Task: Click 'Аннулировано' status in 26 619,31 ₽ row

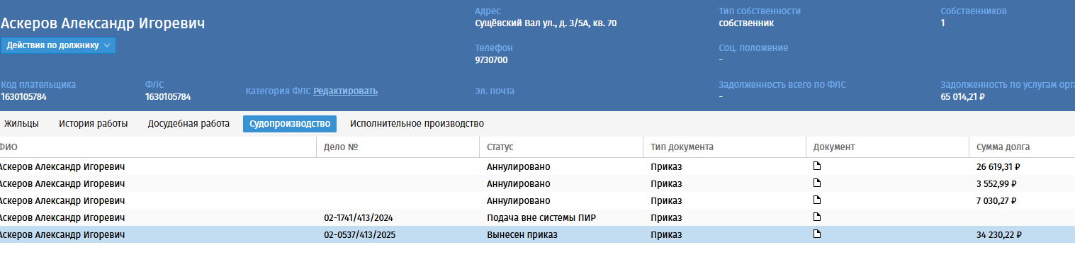Action: (x=519, y=167)
